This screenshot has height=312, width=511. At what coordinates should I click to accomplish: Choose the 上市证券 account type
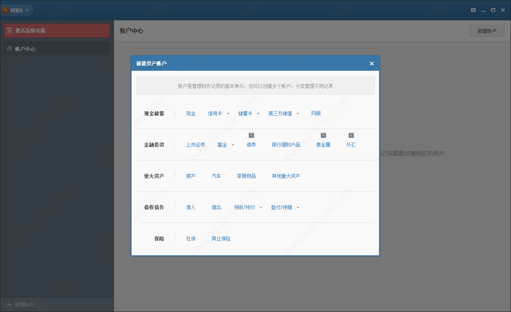(195, 145)
